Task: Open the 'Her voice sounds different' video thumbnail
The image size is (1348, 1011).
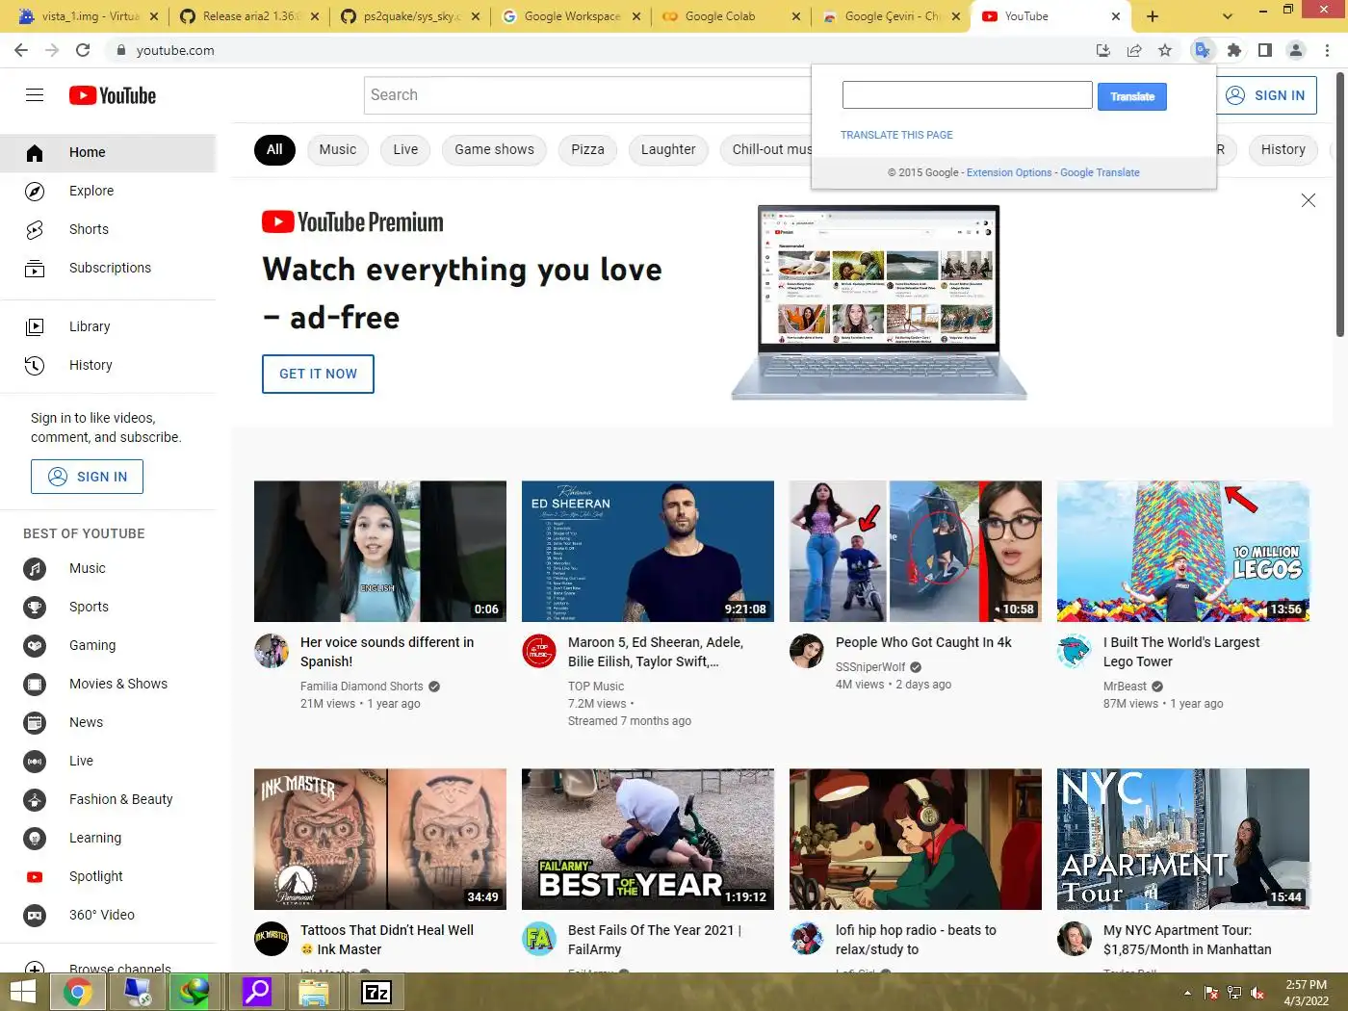Action: point(380,551)
